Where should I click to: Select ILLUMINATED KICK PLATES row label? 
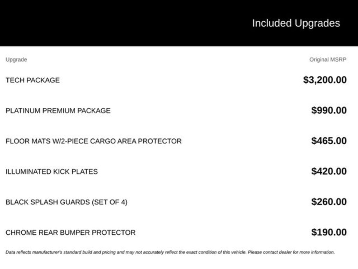52,172
